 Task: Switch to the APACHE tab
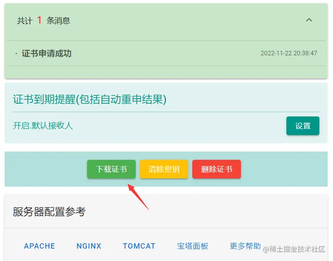[x=40, y=246]
